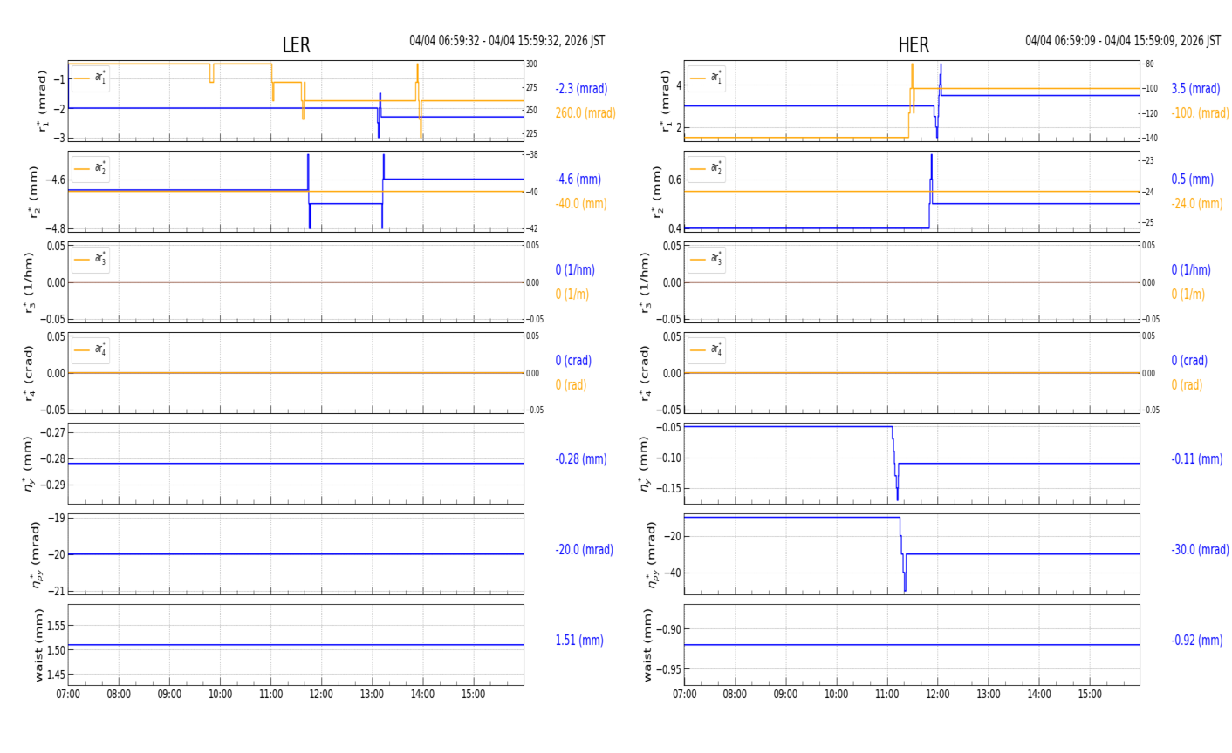
Task: Click the orange 260.0 (mrad) LER value
Action: [x=585, y=113]
